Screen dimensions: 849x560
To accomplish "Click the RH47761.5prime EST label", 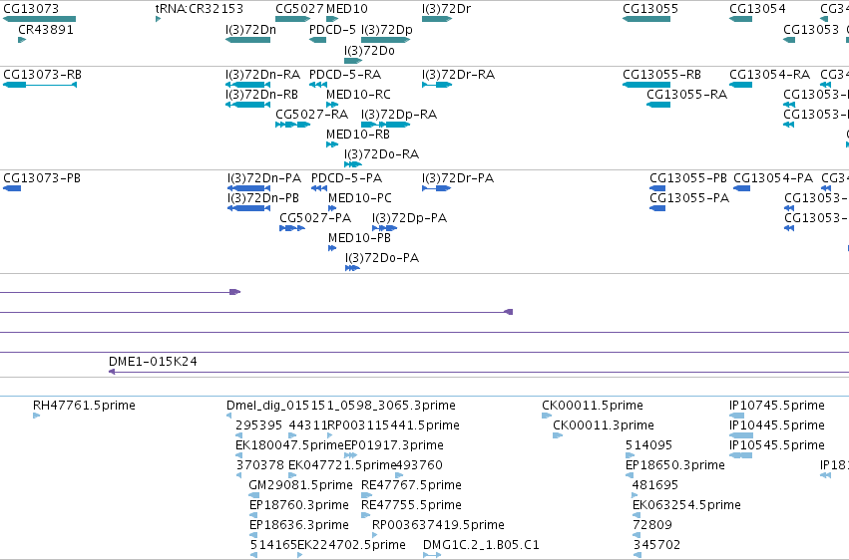I will pyautogui.click(x=84, y=406).
